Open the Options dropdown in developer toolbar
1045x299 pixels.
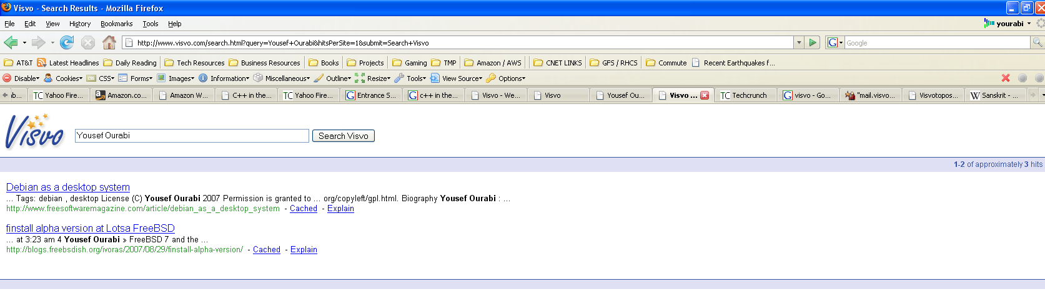coord(506,78)
